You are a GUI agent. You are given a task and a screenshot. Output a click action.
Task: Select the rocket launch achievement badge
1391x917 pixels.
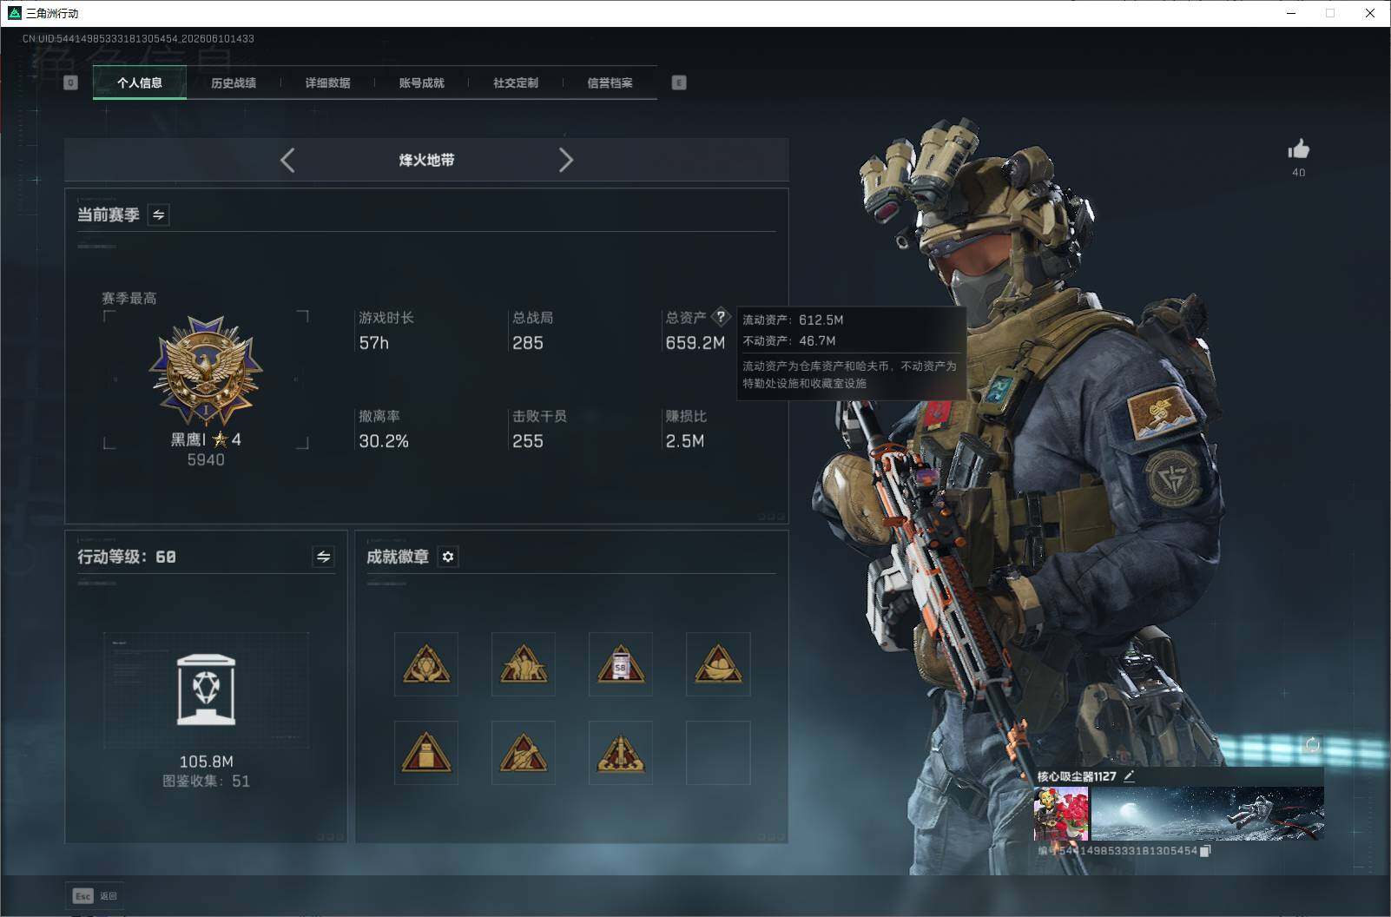tap(621, 753)
